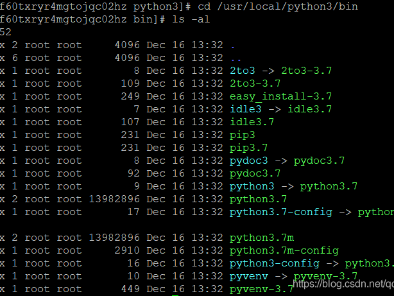The height and width of the screenshot is (296, 394).
Task: Click the 'python3.7-config' symlink name
Action: [281, 213]
